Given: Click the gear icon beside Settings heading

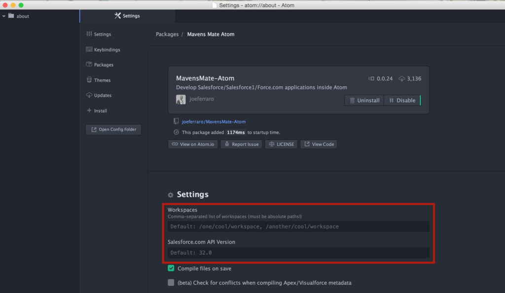Looking at the screenshot, I should [x=171, y=195].
